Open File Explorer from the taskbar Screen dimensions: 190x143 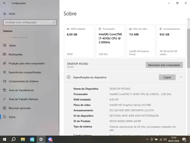(23, 139)
